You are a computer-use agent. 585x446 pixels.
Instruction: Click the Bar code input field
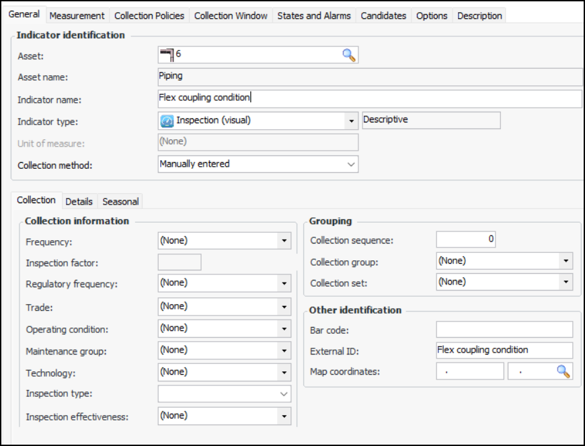504,330
